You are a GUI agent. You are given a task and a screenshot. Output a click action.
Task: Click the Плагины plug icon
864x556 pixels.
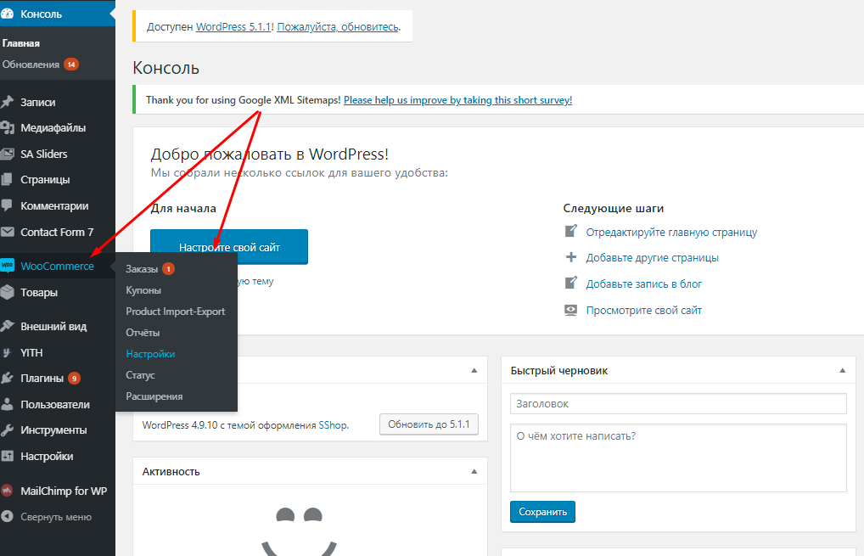7,378
